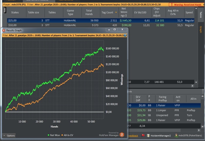Click the hands table scroll right arrow
205x141 pixels.
[x=199, y=130]
